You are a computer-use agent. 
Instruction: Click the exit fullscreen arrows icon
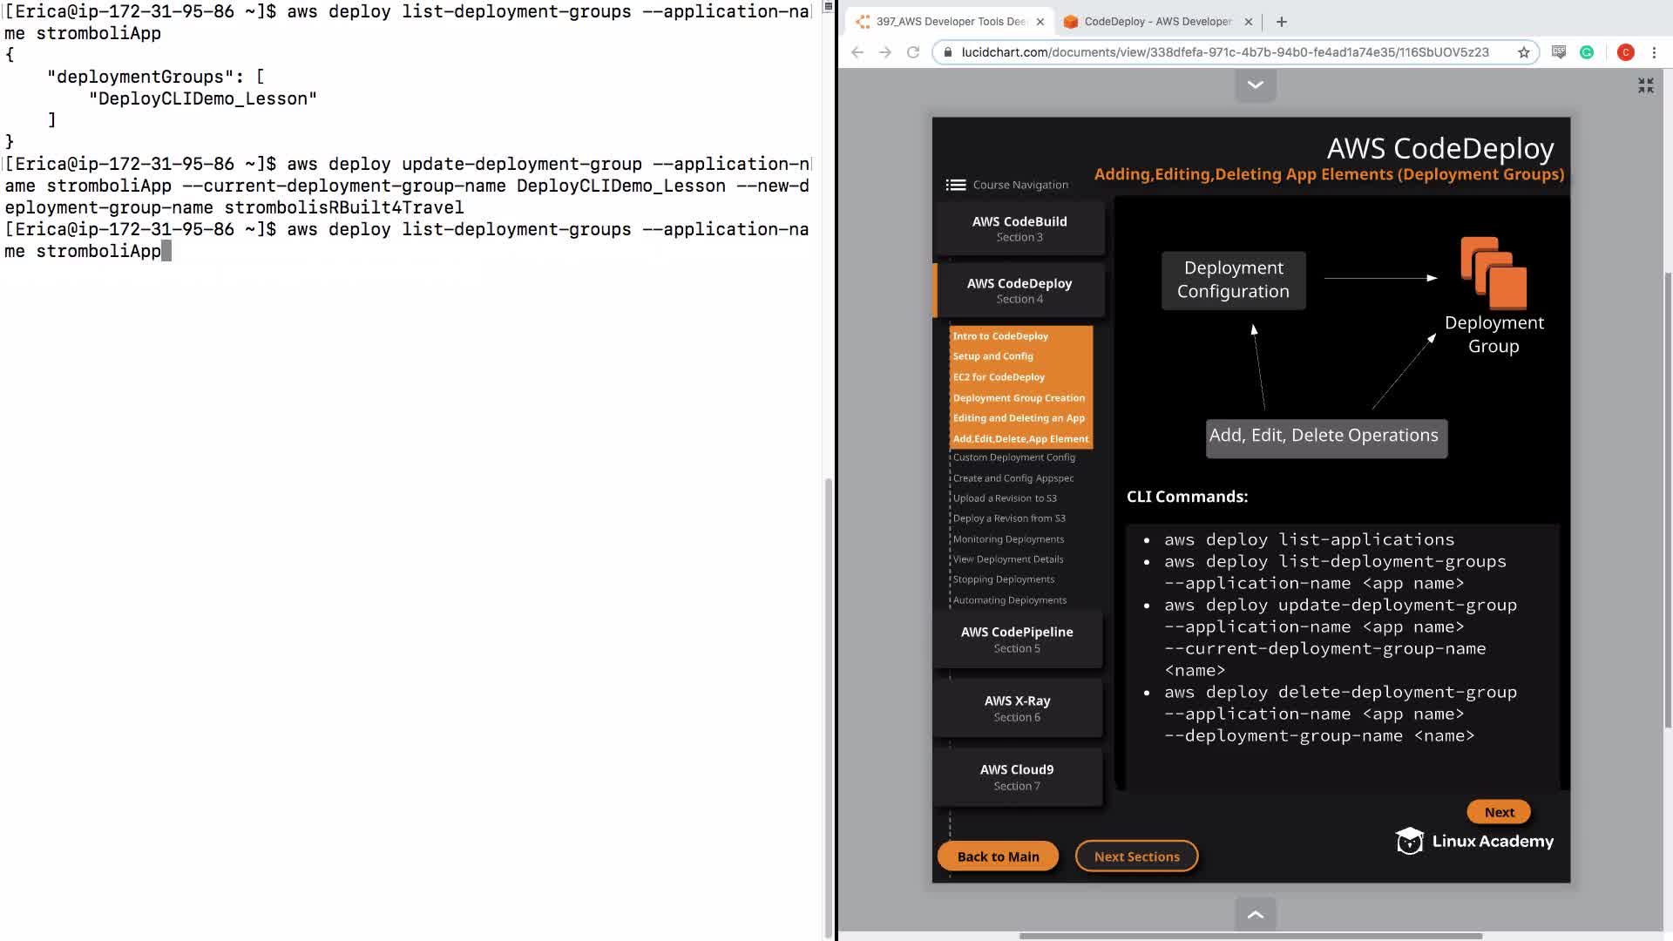(1645, 85)
